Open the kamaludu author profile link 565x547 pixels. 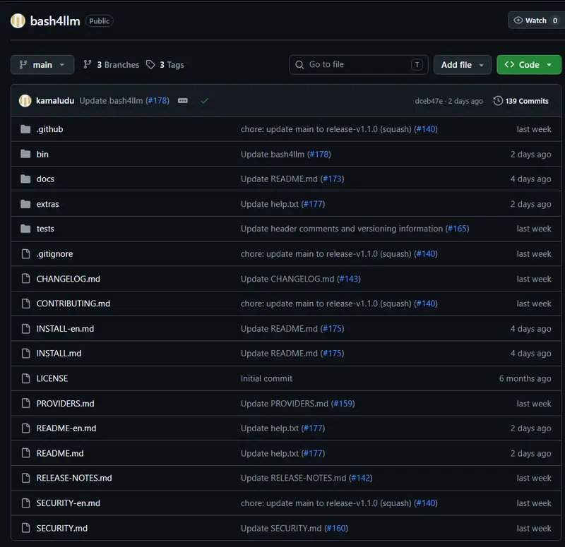[x=55, y=101]
